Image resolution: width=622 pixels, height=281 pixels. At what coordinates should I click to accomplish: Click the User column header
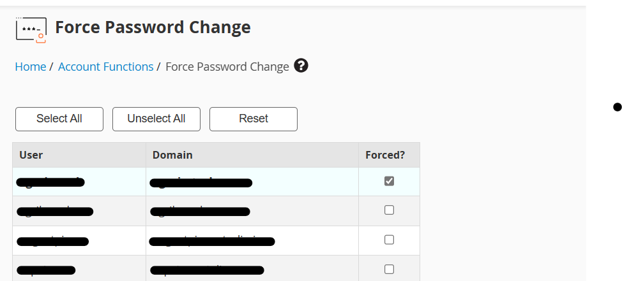tap(31, 155)
